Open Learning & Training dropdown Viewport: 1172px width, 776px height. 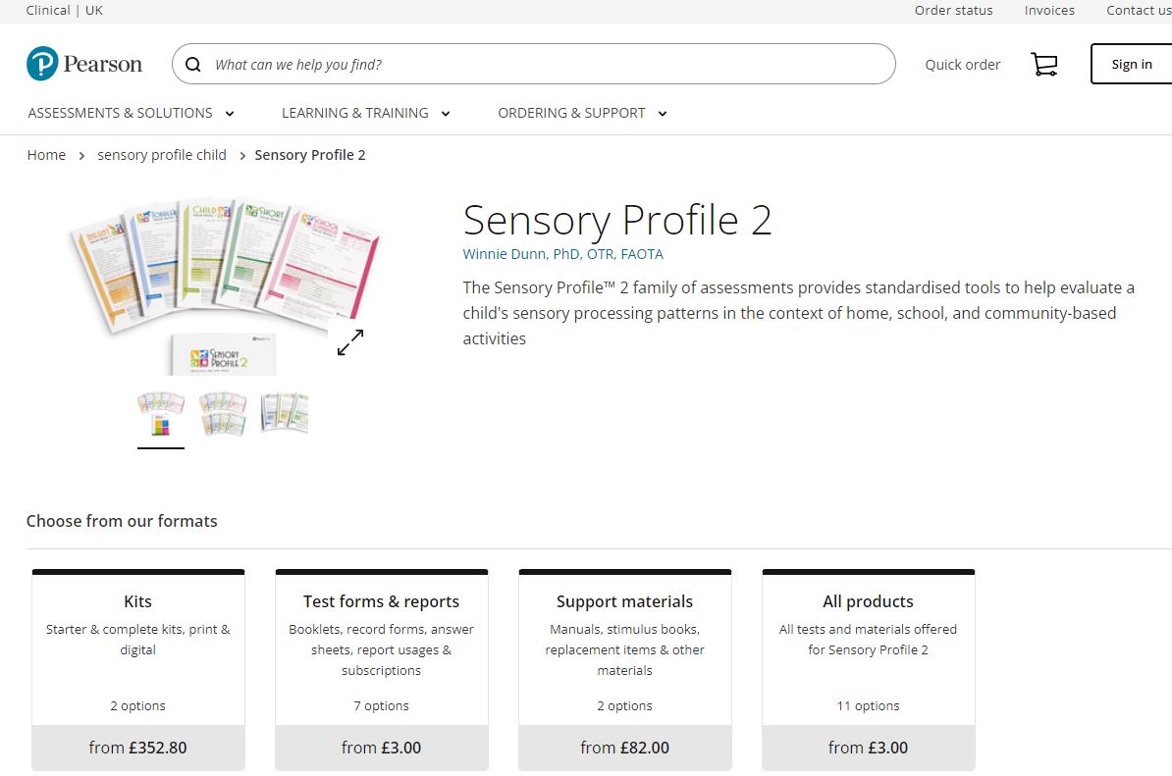pyautogui.click(x=365, y=113)
